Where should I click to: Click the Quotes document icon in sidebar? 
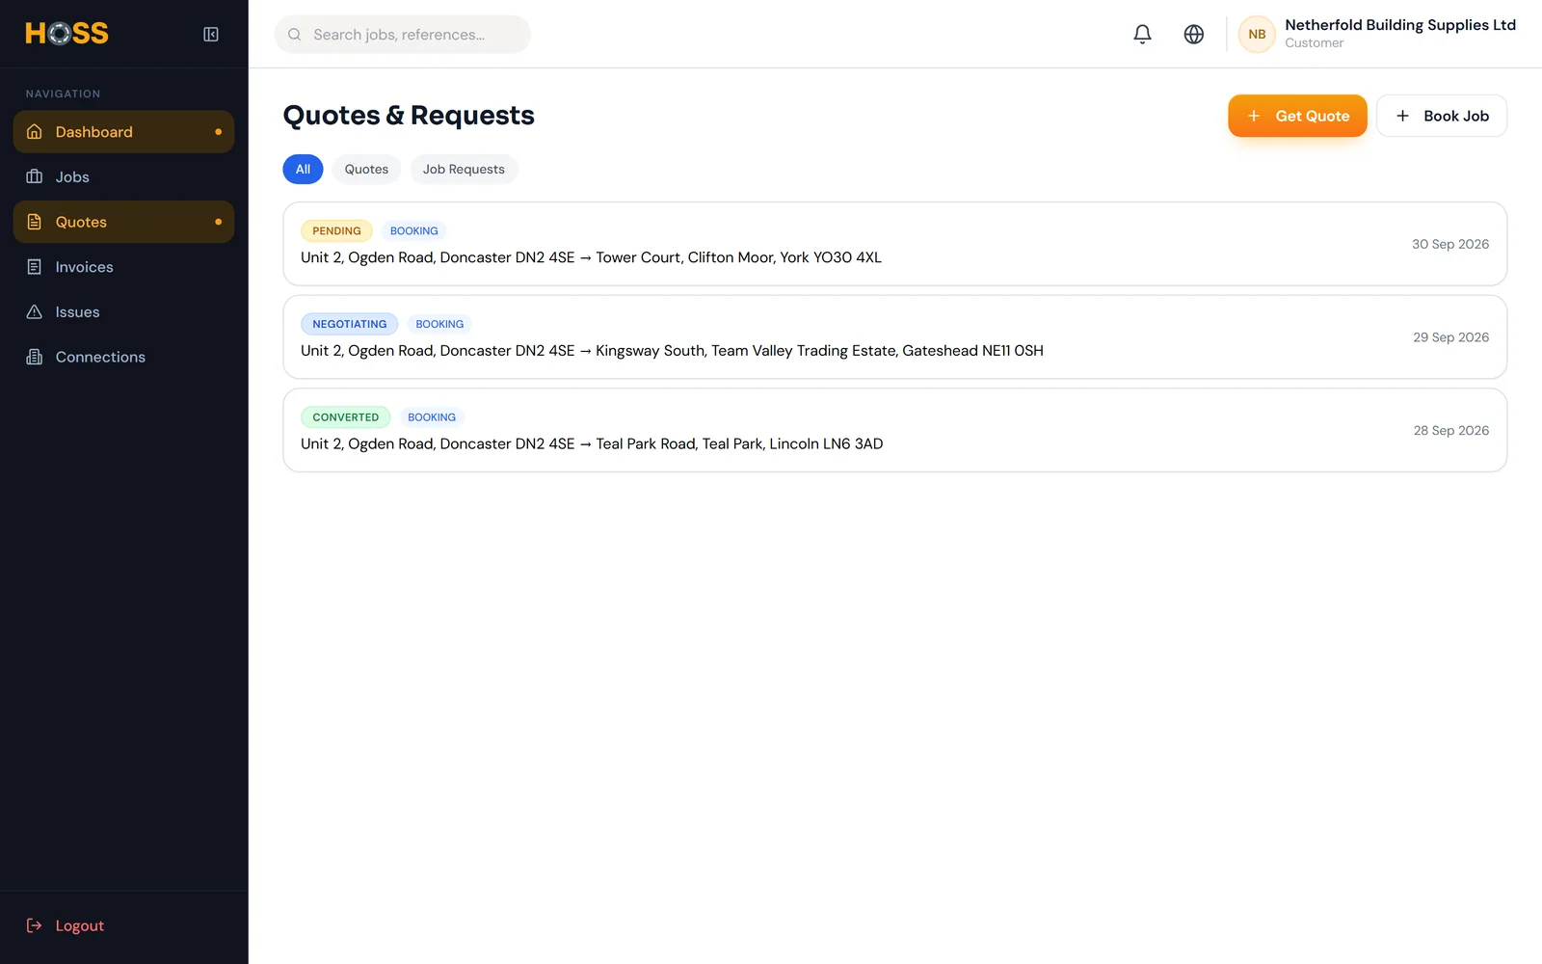[x=35, y=222]
